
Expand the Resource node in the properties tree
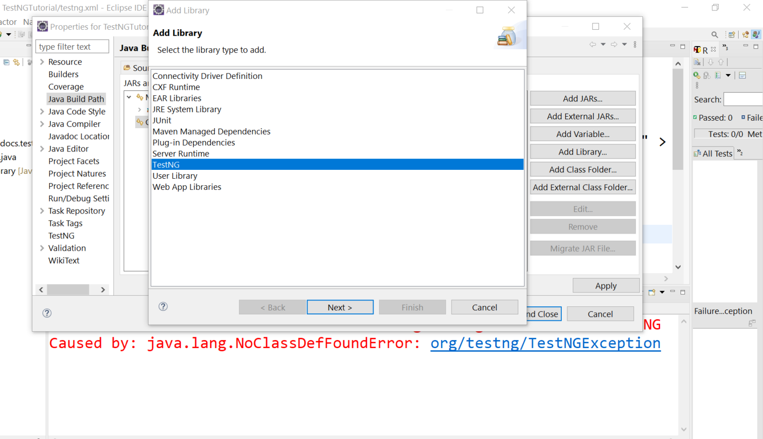[x=43, y=62]
